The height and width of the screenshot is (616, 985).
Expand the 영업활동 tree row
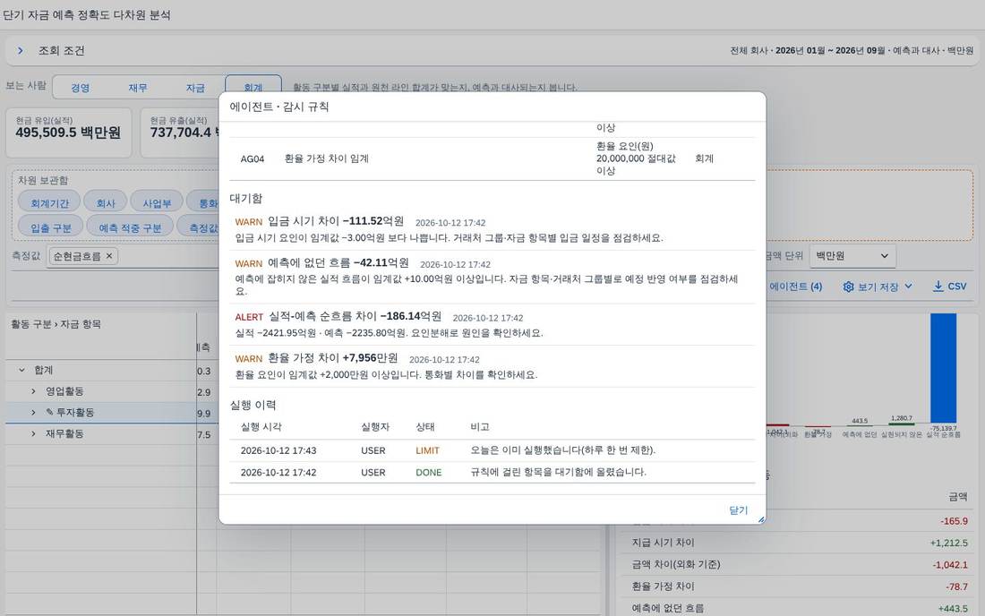point(33,391)
